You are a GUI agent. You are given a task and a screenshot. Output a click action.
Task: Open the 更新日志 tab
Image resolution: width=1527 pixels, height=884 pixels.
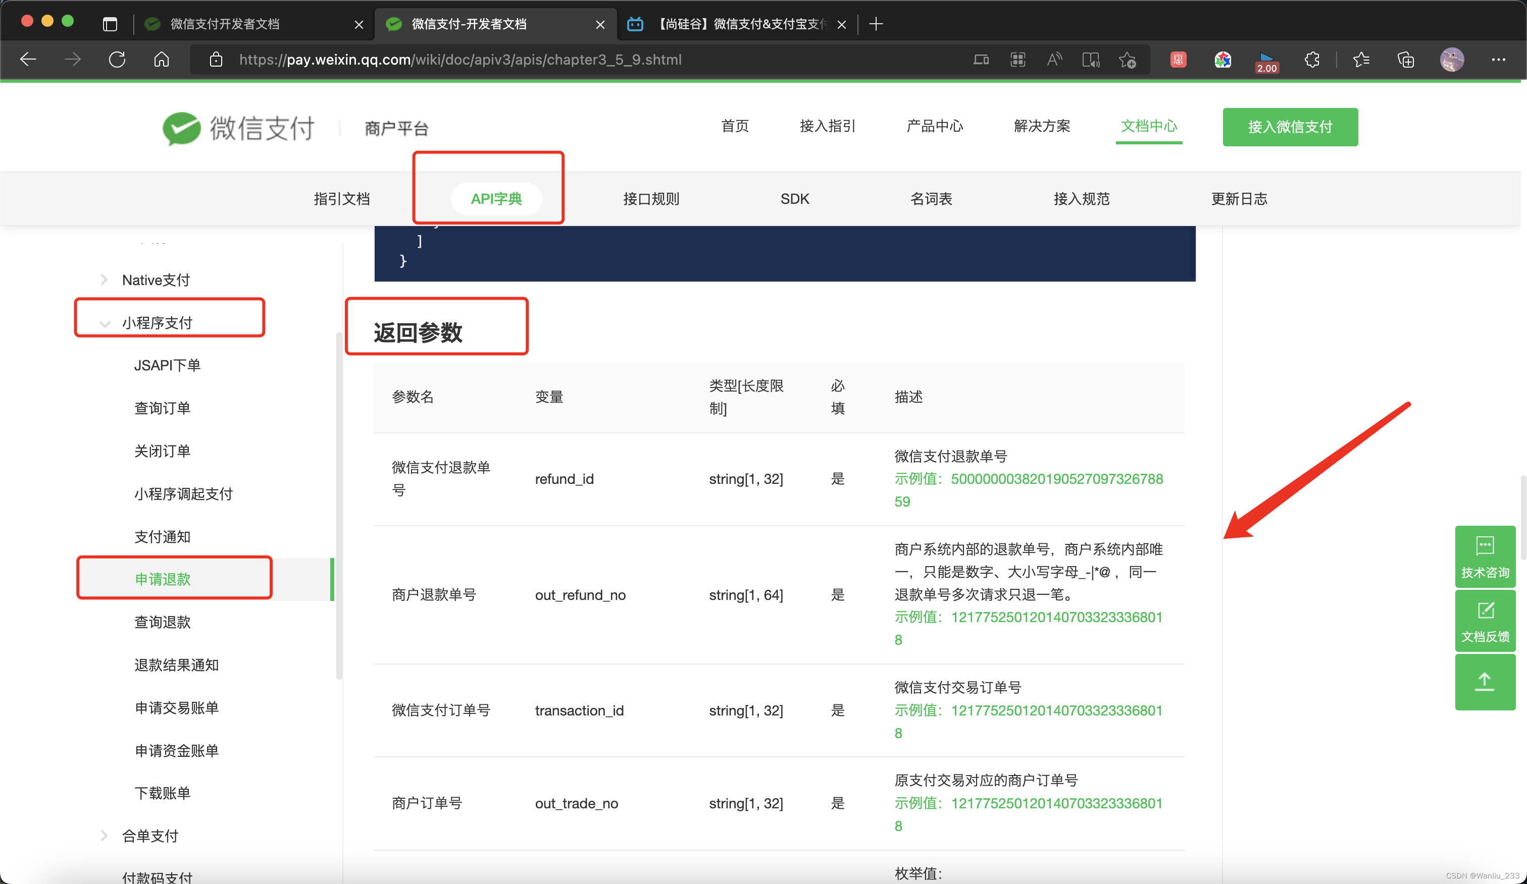pyautogui.click(x=1239, y=199)
